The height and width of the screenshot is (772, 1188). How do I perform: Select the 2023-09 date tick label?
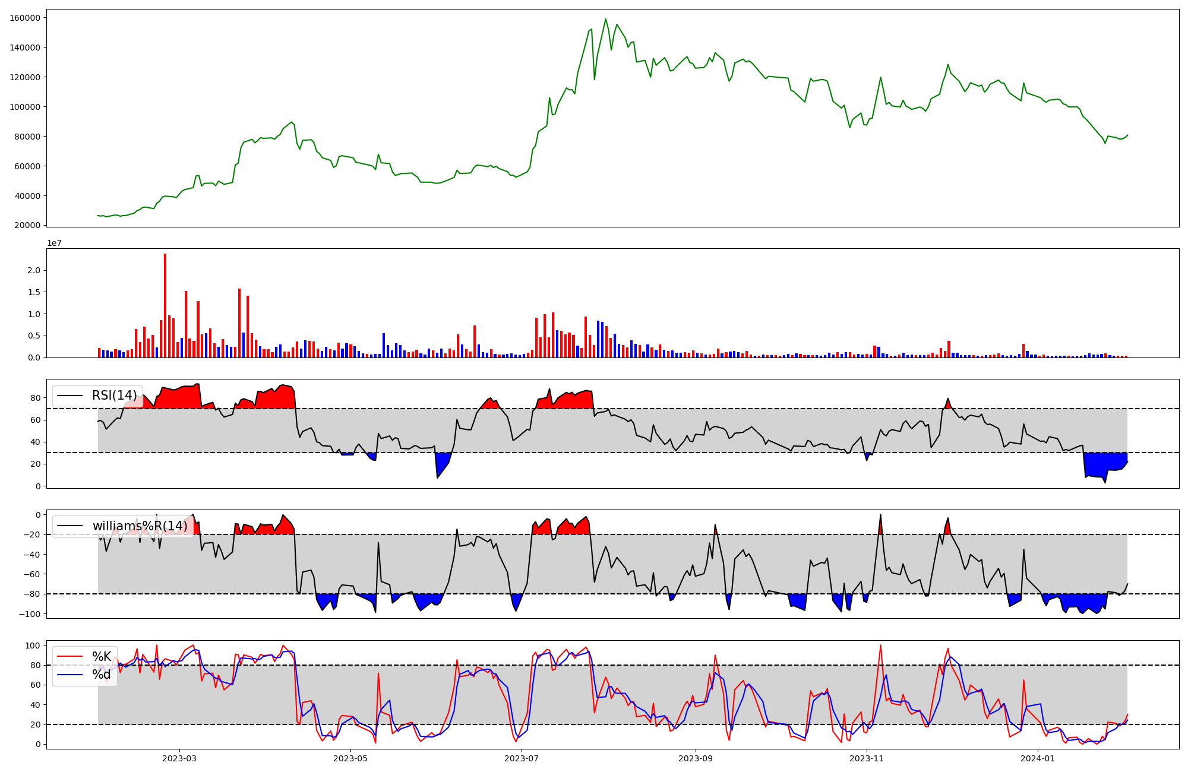coord(696,758)
